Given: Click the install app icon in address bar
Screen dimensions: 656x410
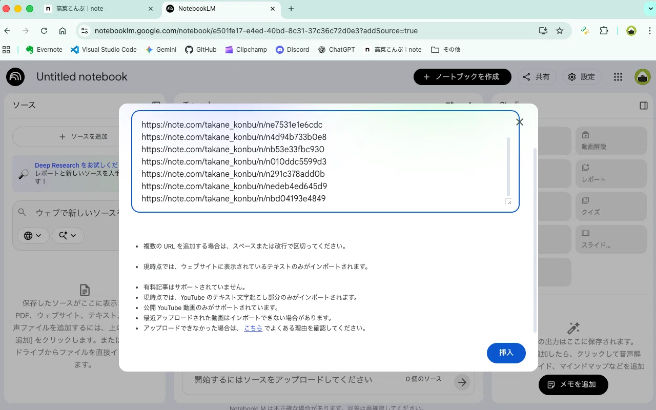Looking at the screenshot, I should point(543,31).
